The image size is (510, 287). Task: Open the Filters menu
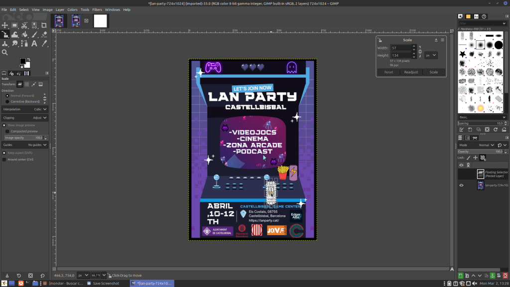point(97,9)
